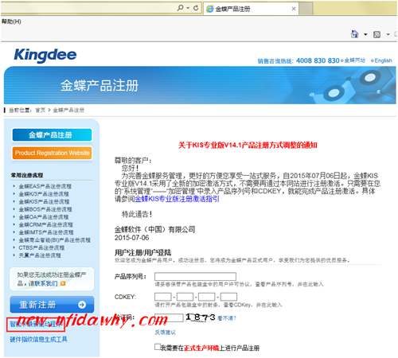Expand the Home icon dropdown arrow

(365, 34)
